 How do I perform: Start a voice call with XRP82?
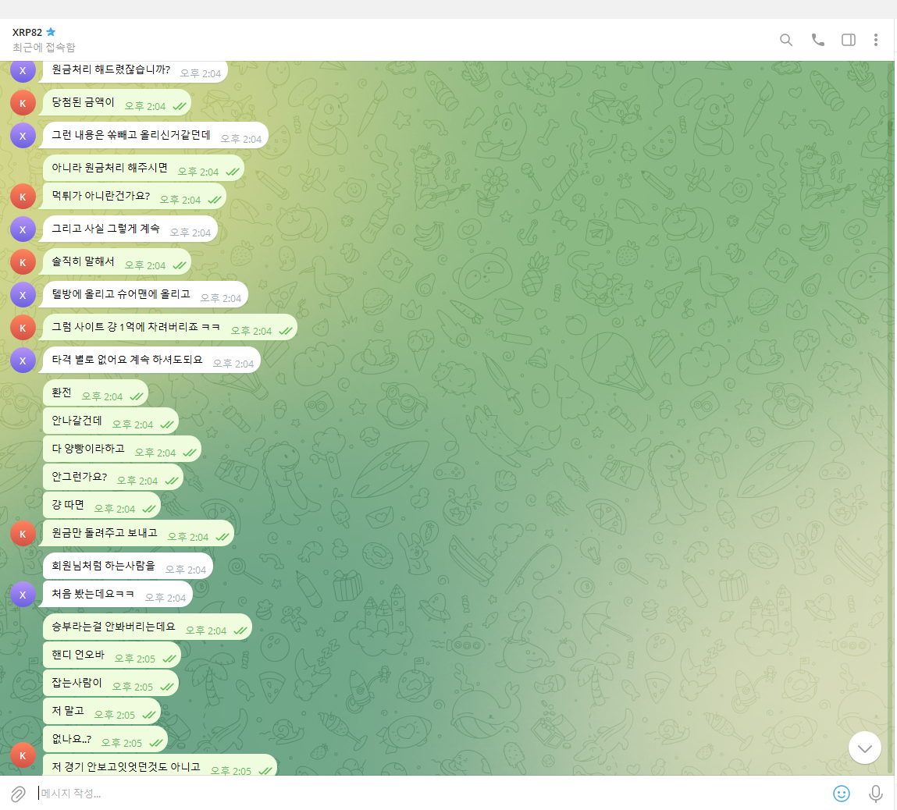click(x=817, y=40)
